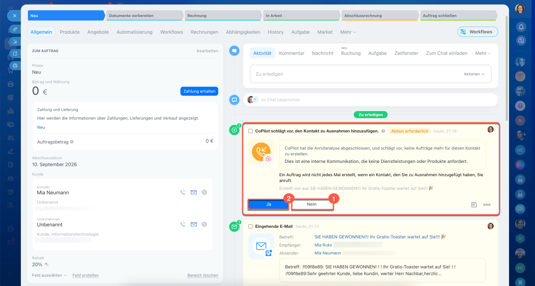This screenshot has height=286, width=535.
Task: Click the notification bell icon
Action: coord(521,27)
